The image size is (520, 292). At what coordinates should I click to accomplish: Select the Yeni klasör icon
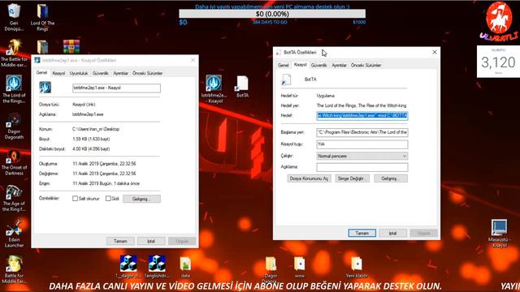click(x=357, y=267)
